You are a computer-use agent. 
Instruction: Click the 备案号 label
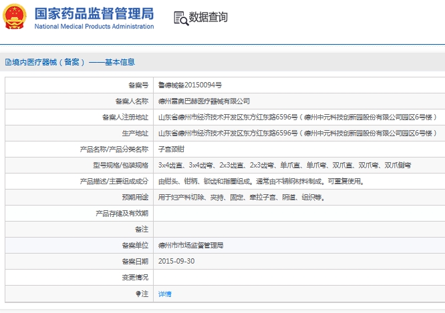[138, 85]
